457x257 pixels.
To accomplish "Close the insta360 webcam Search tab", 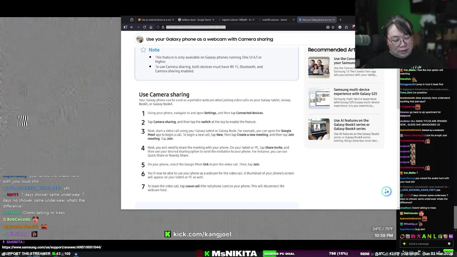I will pyautogui.click(x=293, y=20).
